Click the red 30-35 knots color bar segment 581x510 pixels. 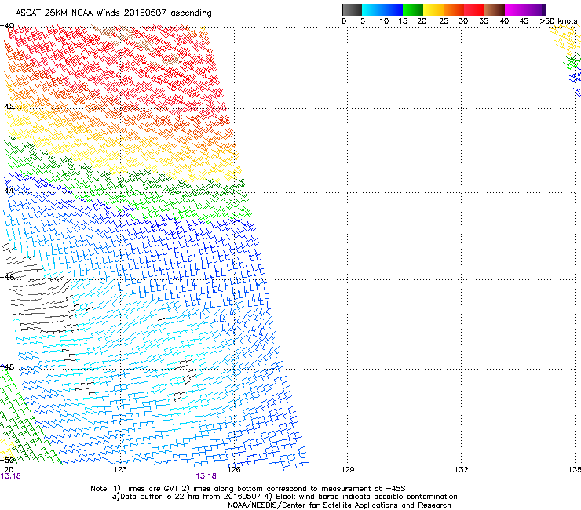click(474, 9)
